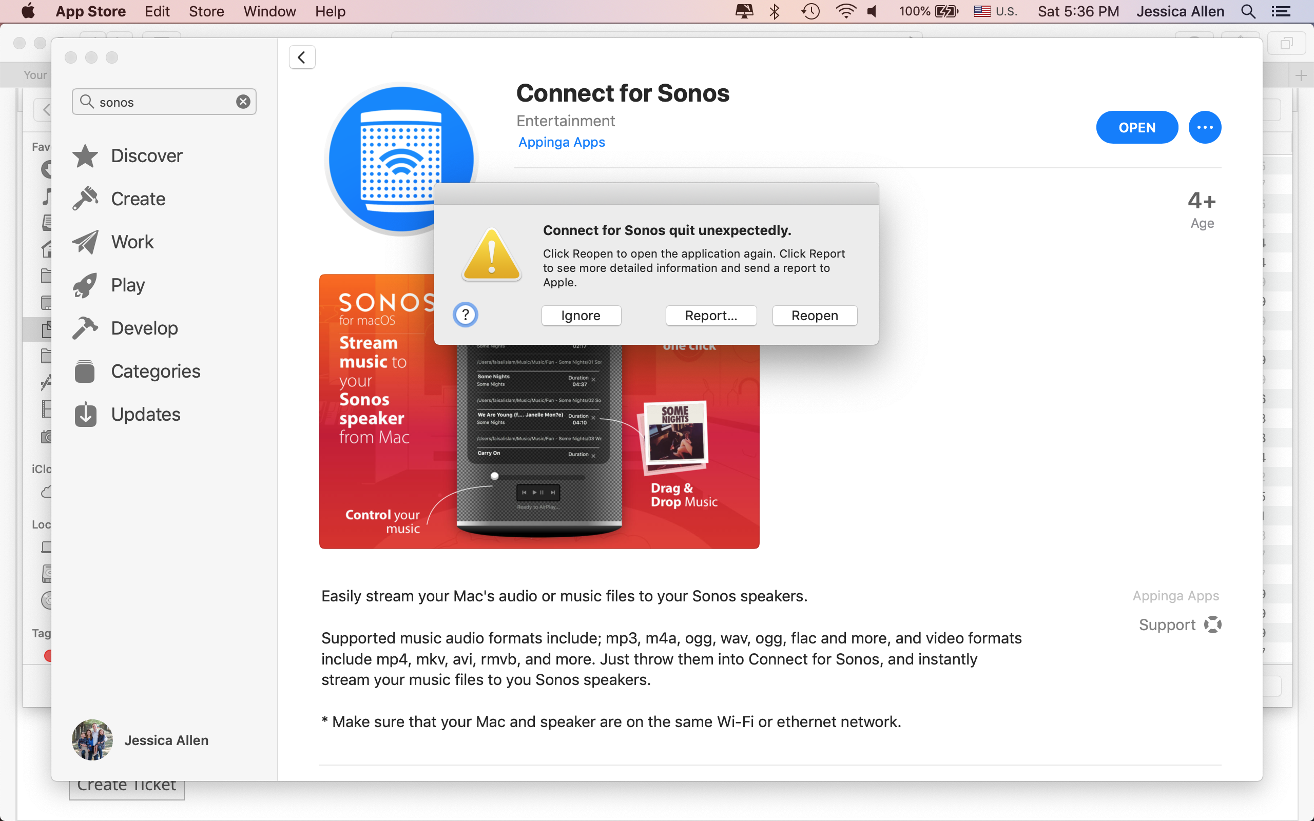Screen dimensions: 1314x821
Task: Click the plus new tab button in background window
Action: [1301, 75]
